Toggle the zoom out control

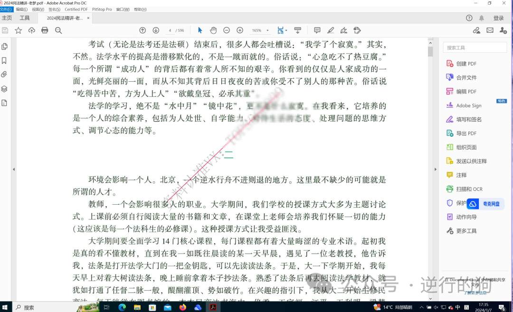(x=227, y=30)
